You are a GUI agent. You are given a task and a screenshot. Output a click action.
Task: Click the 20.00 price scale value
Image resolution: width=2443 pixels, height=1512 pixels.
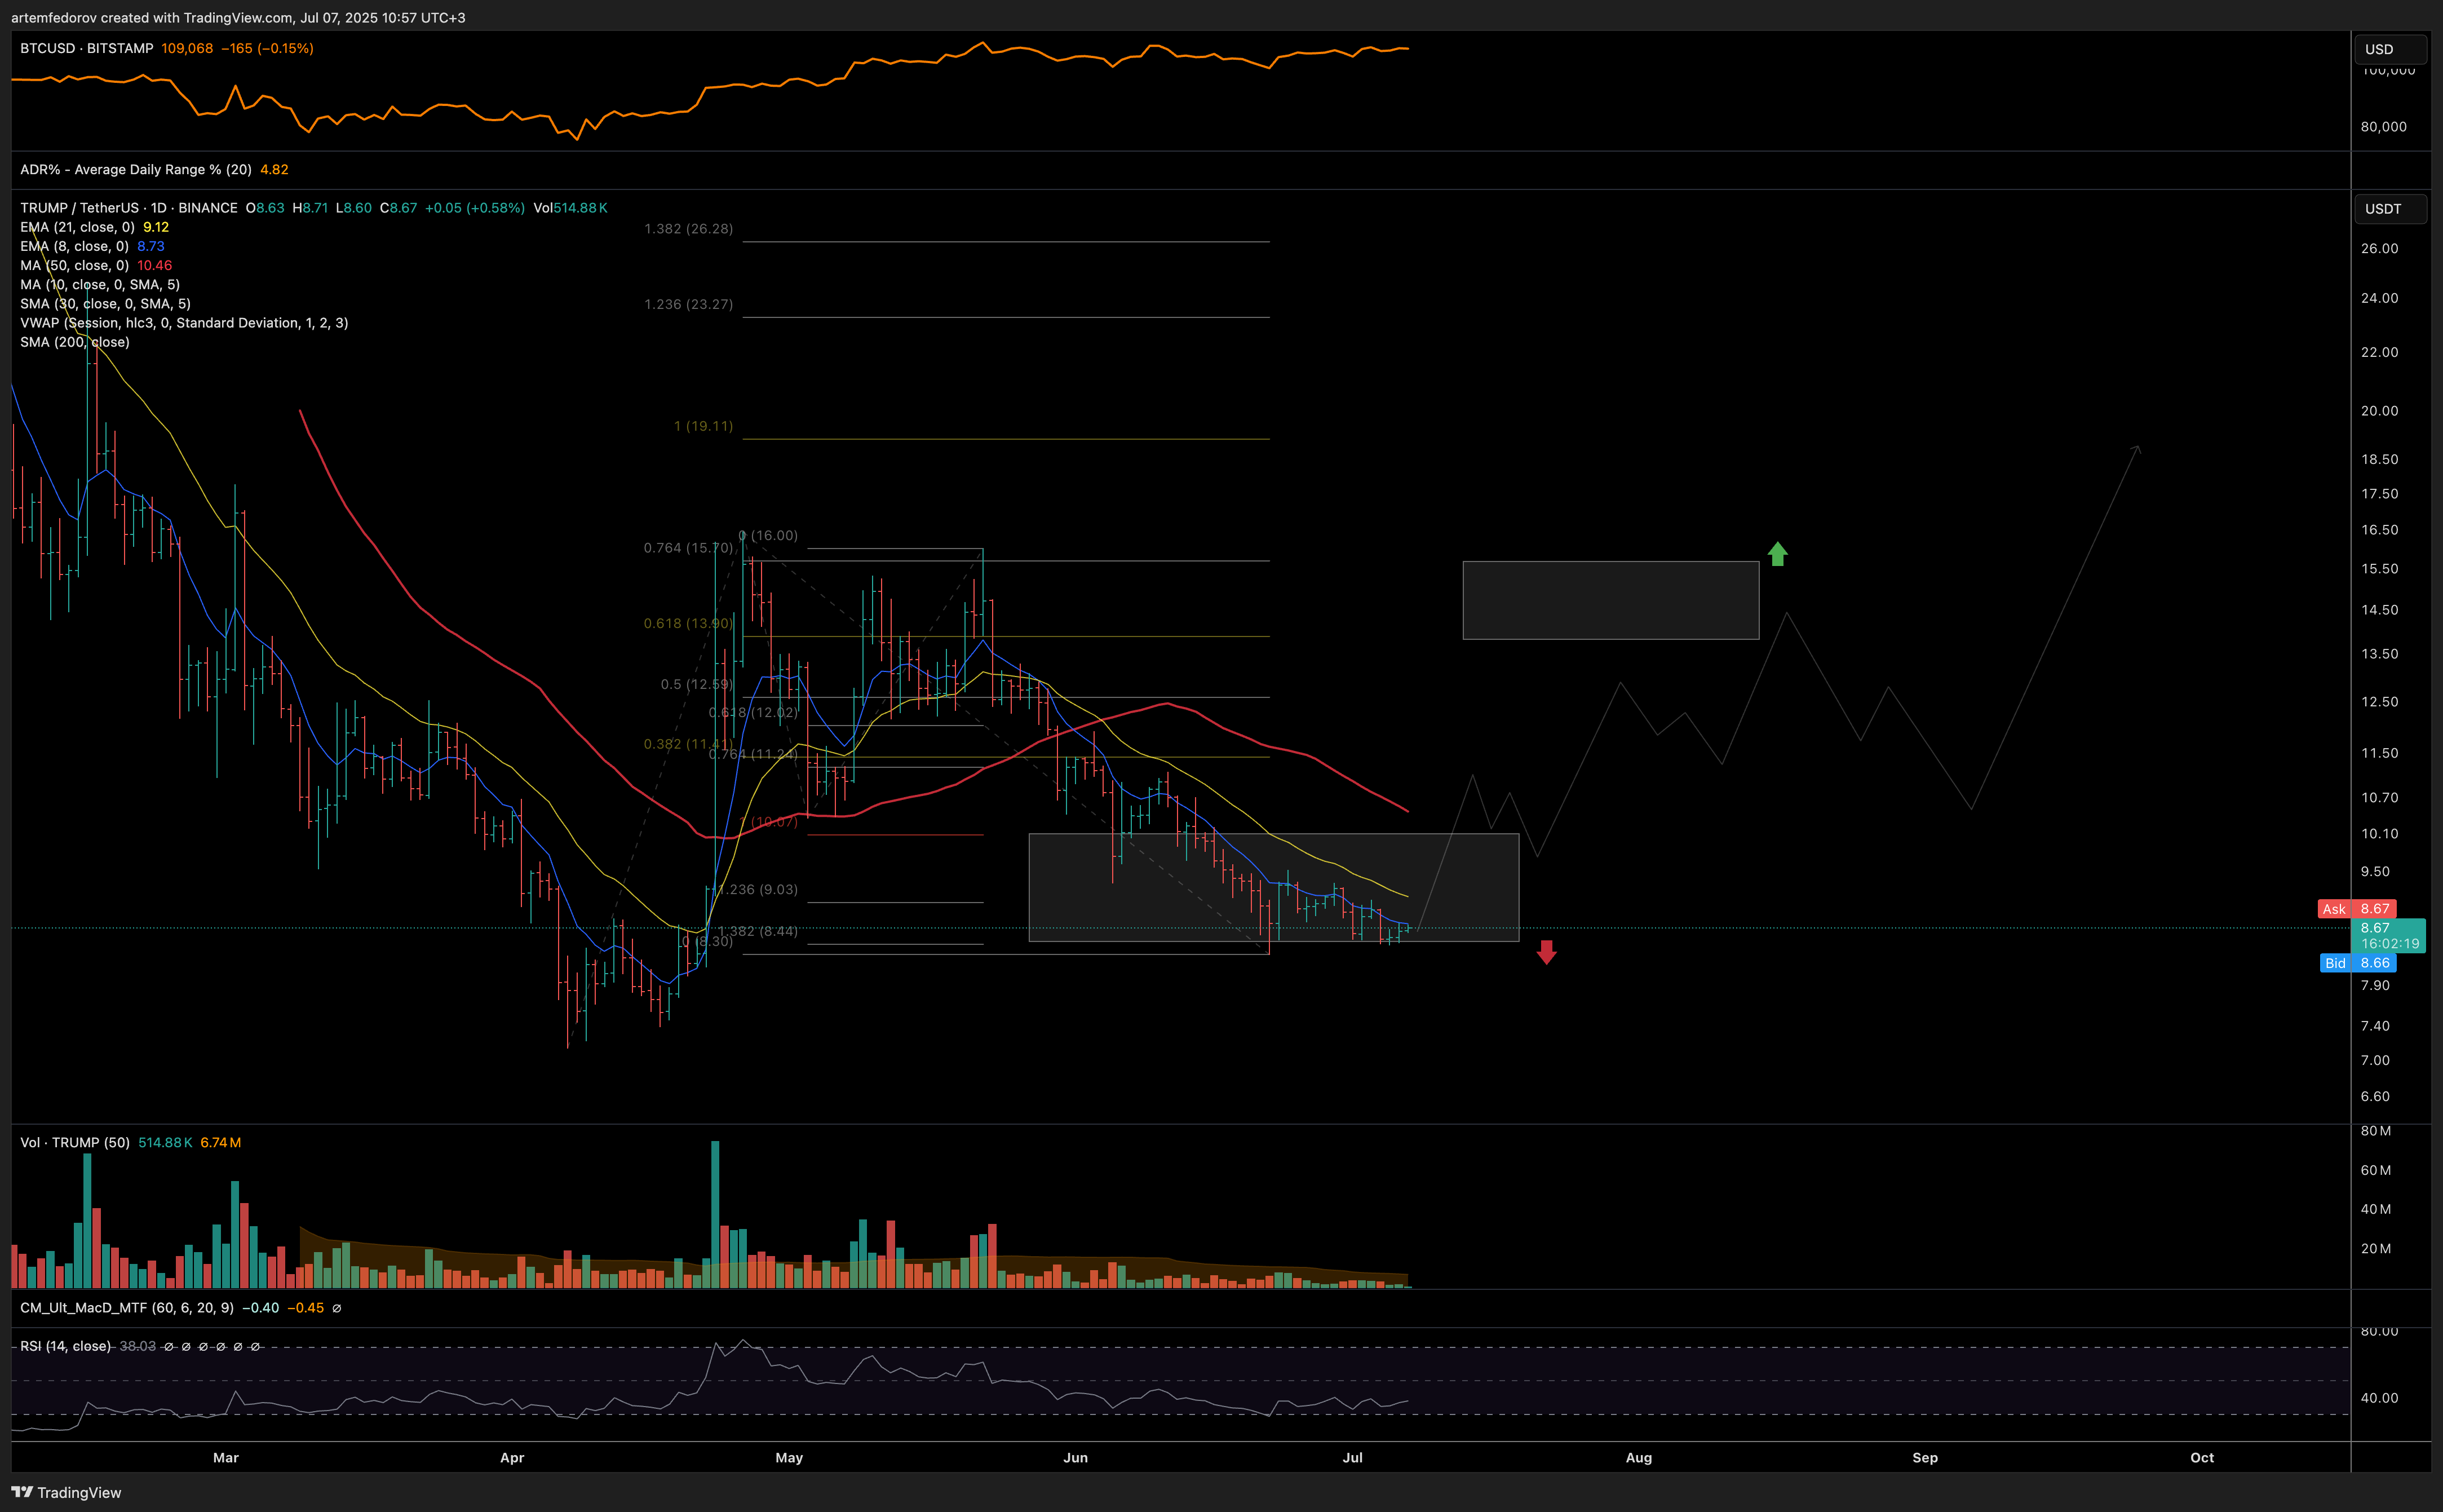pos(2379,411)
